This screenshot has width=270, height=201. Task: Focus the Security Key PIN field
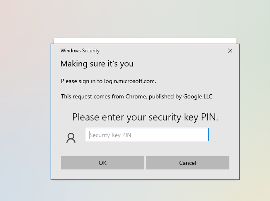pos(147,135)
